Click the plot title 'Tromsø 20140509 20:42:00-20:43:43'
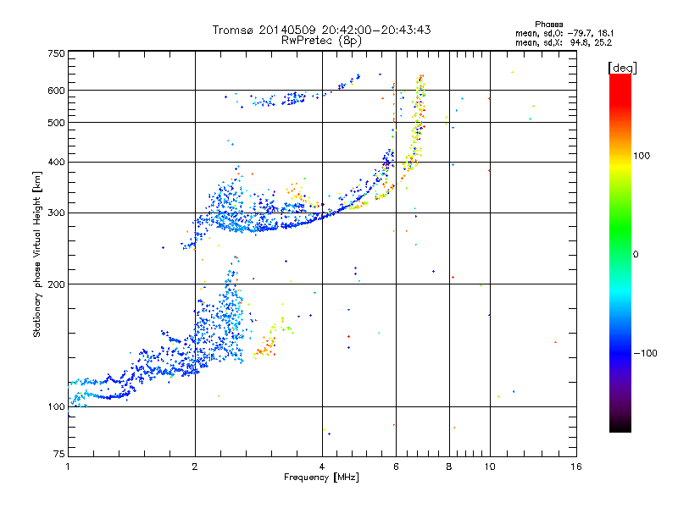The height and width of the screenshot is (508, 678). [x=321, y=30]
